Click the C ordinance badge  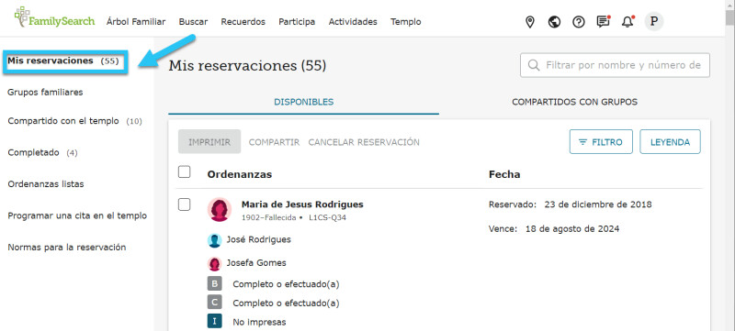click(x=215, y=303)
